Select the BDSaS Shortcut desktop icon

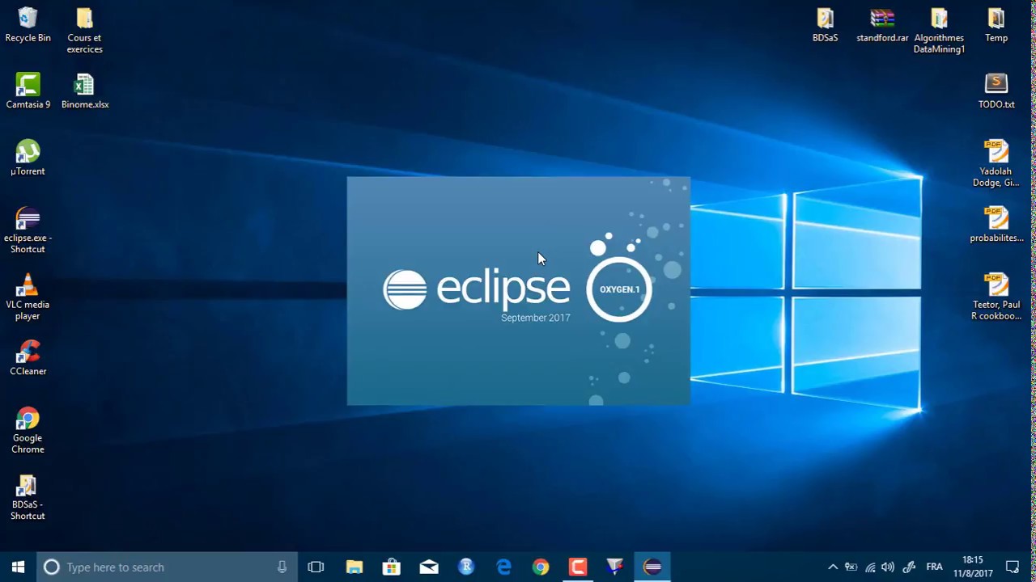pos(28,497)
